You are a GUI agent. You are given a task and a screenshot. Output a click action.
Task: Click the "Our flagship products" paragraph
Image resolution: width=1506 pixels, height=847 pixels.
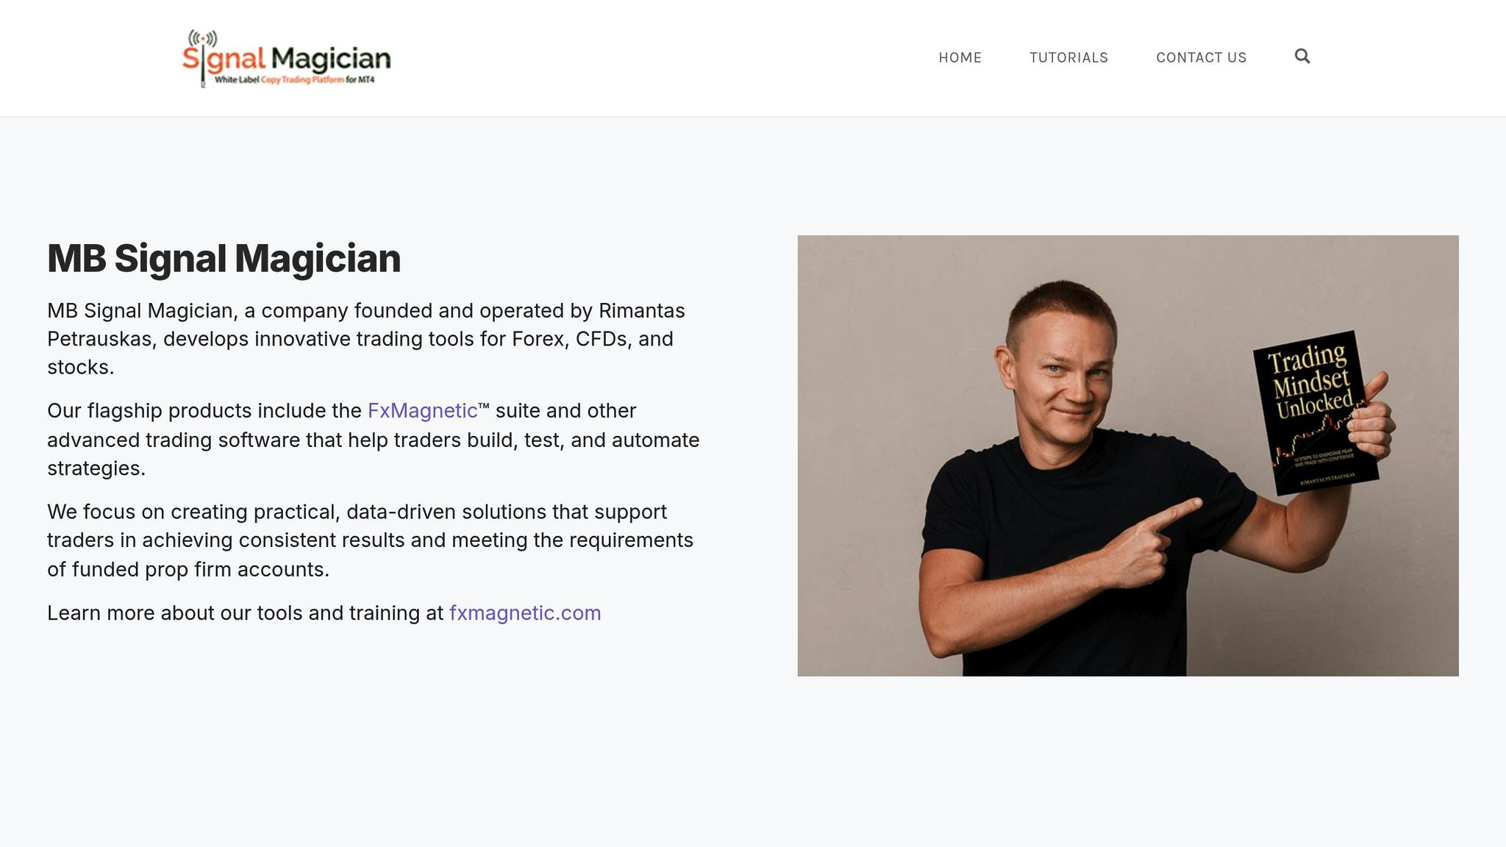click(373, 440)
